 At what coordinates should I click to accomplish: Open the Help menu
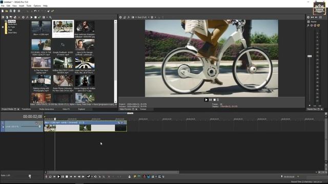45,6
